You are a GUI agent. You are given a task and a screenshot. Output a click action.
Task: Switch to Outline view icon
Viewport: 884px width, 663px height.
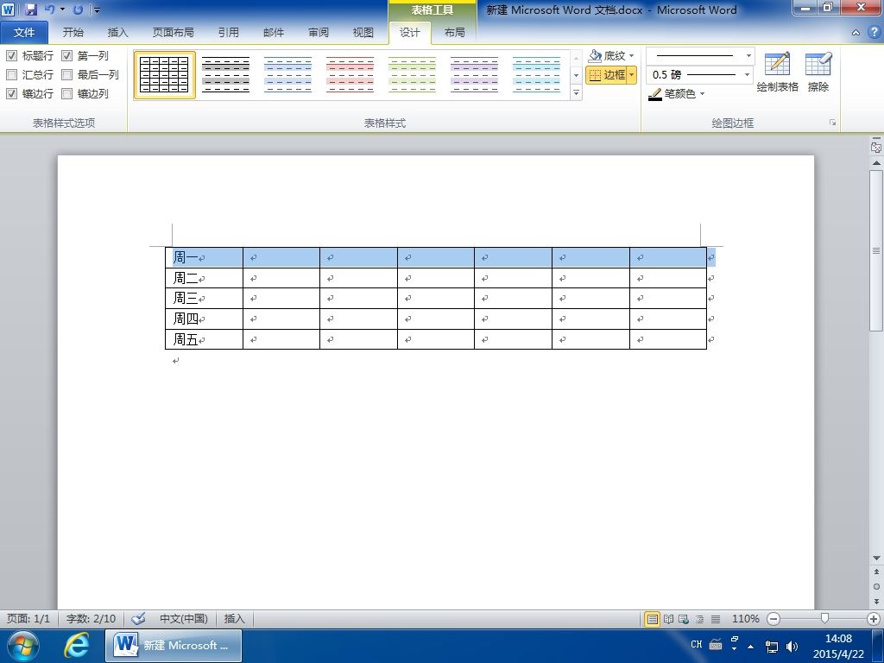point(699,619)
